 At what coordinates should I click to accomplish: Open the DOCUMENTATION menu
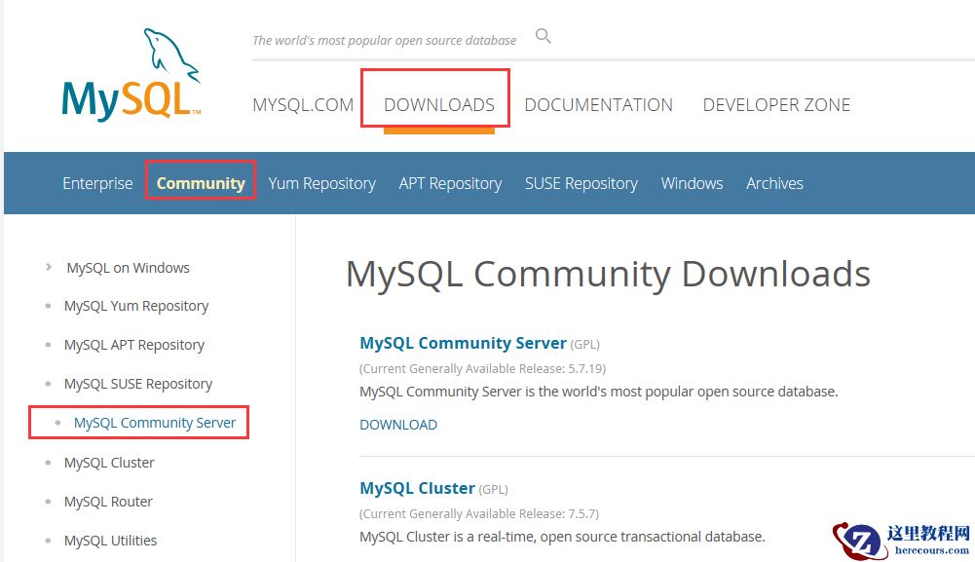(x=598, y=104)
